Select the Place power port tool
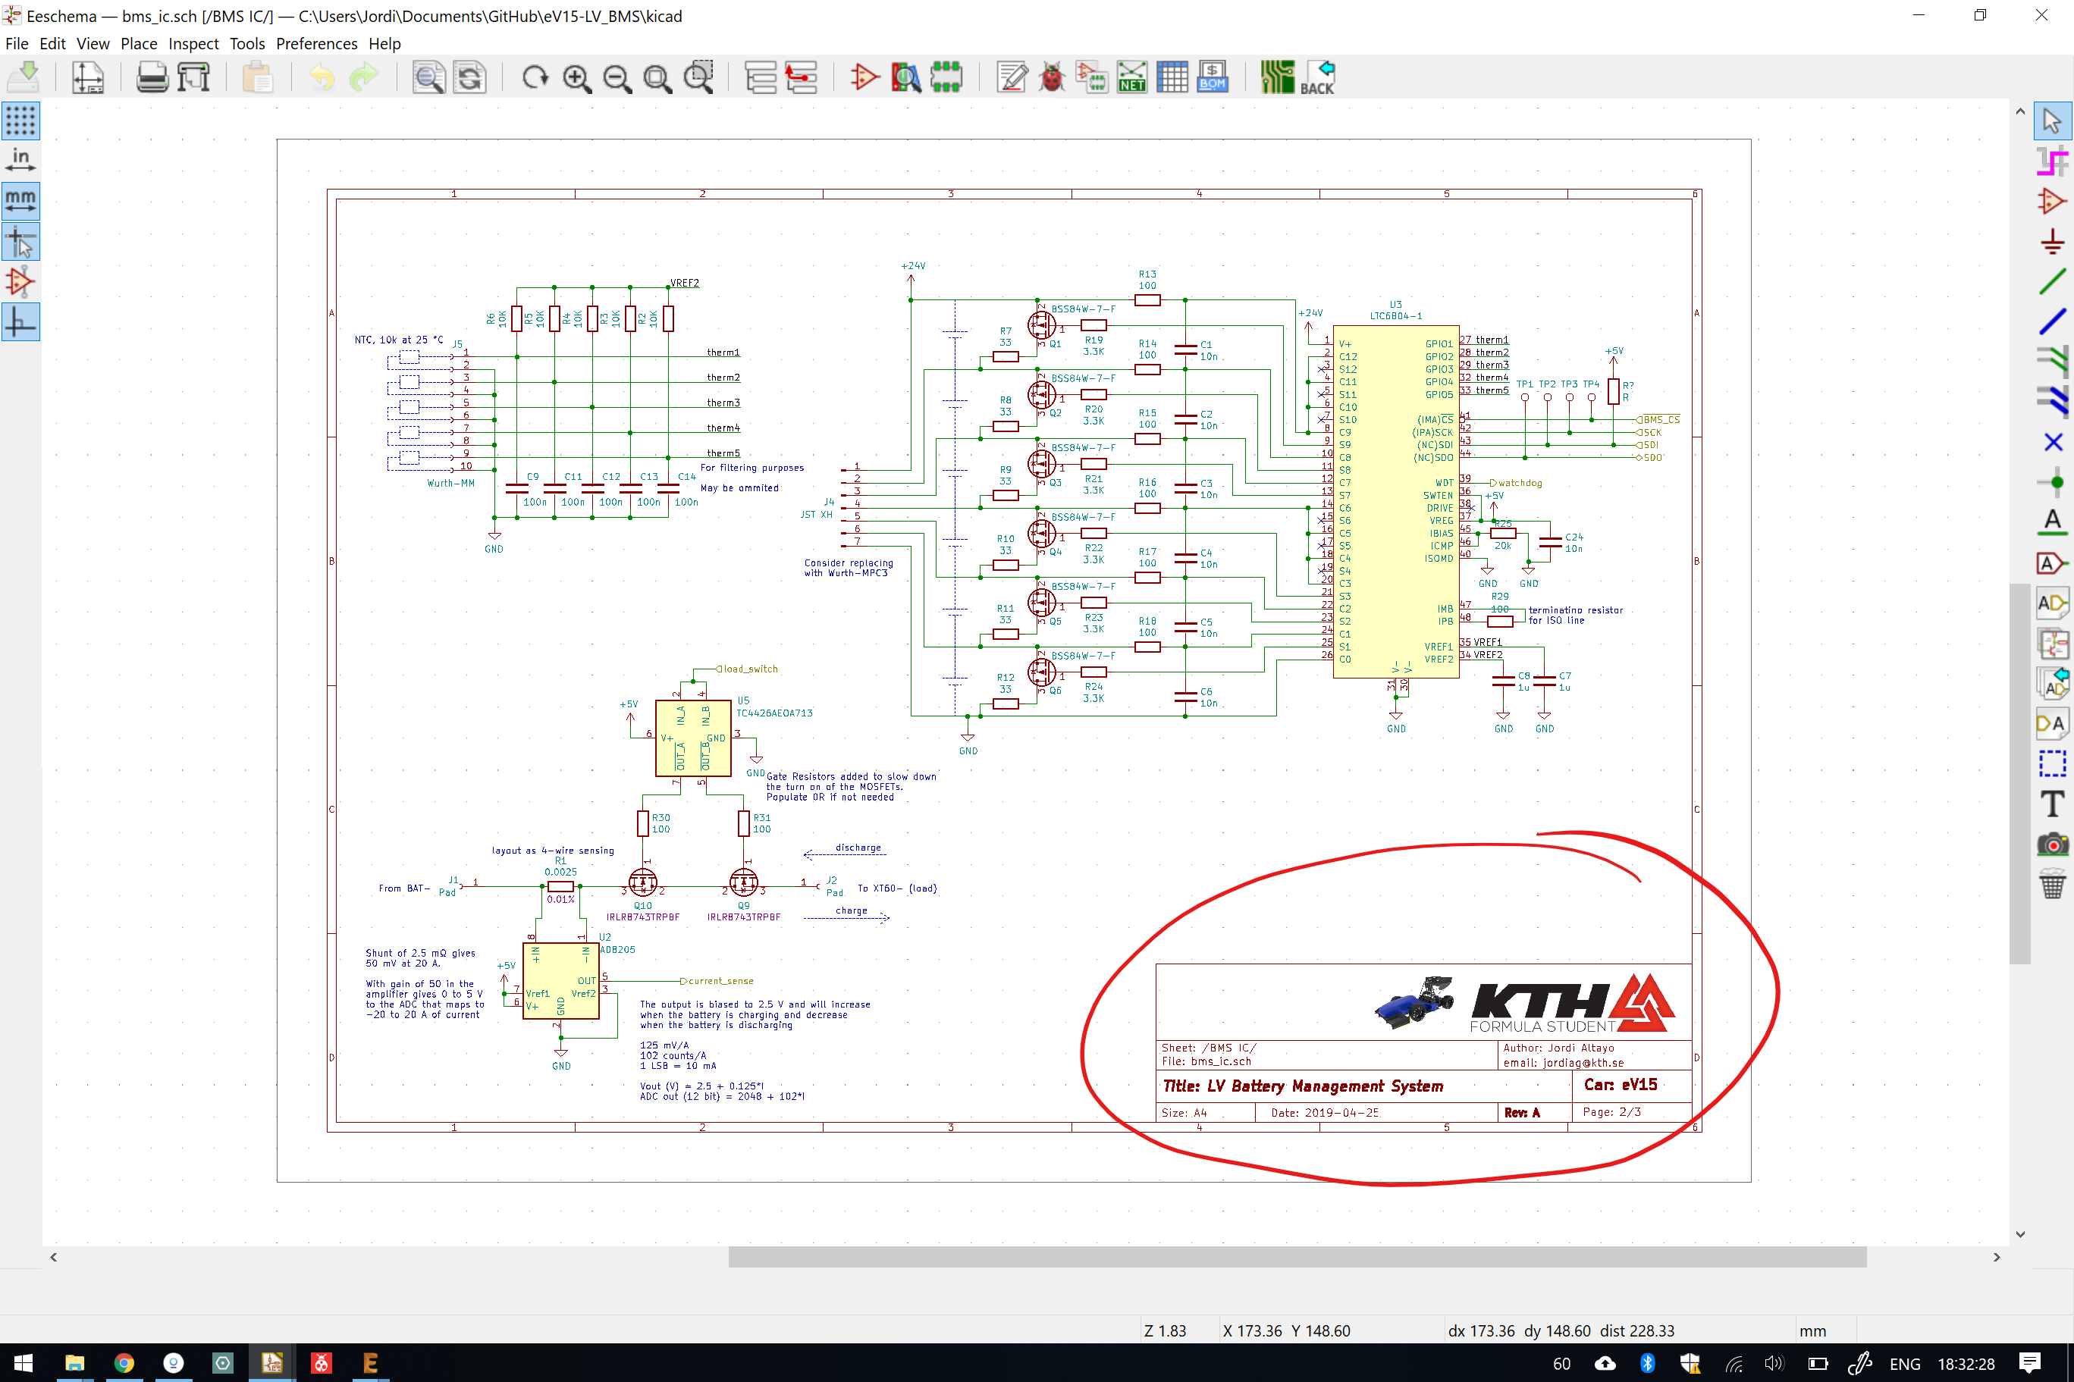Screen dimensions: 2074x1382 click(2052, 242)
